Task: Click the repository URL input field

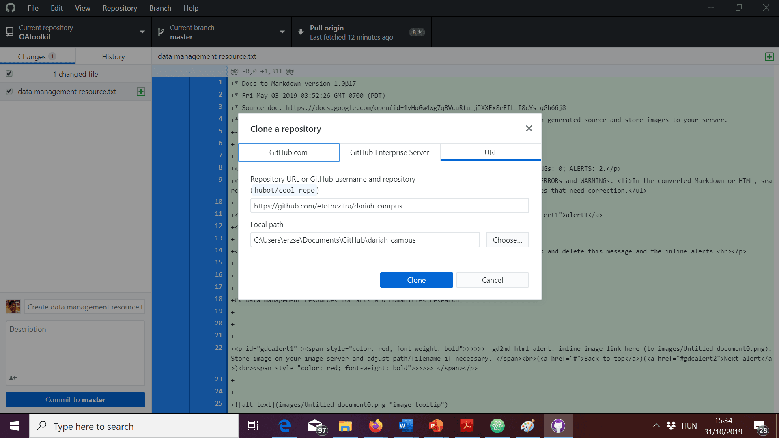Action: coord(389,206)
